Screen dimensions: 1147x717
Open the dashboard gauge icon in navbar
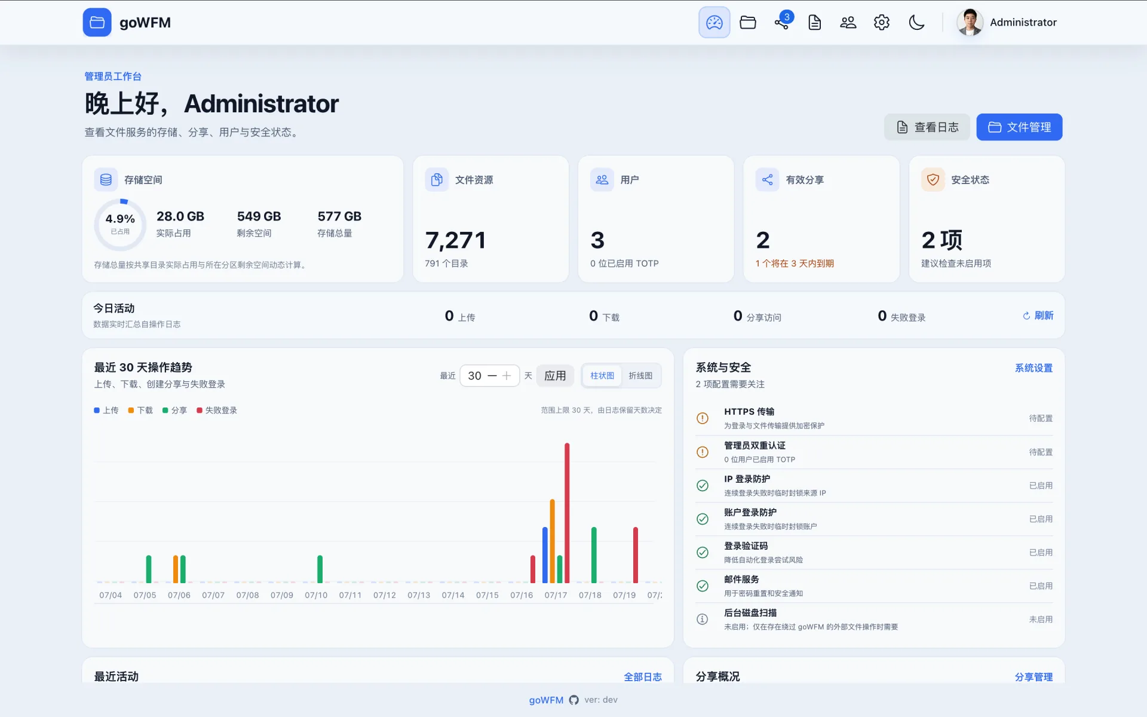(714, 22)
